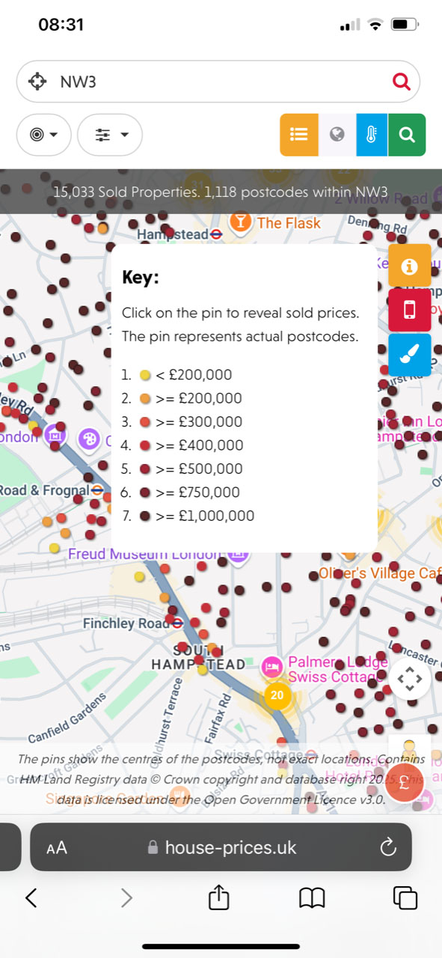
Task: Show Safari tab overview
Action: pyautogui.click(x=405, y=897)
